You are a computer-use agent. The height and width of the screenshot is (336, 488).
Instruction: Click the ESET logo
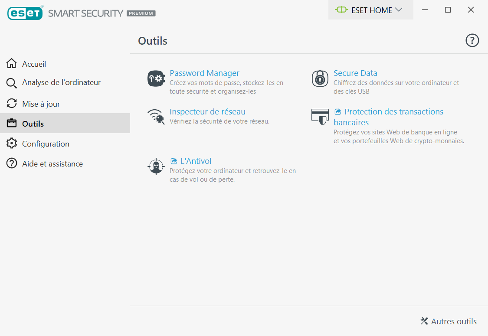click(25, 13)
